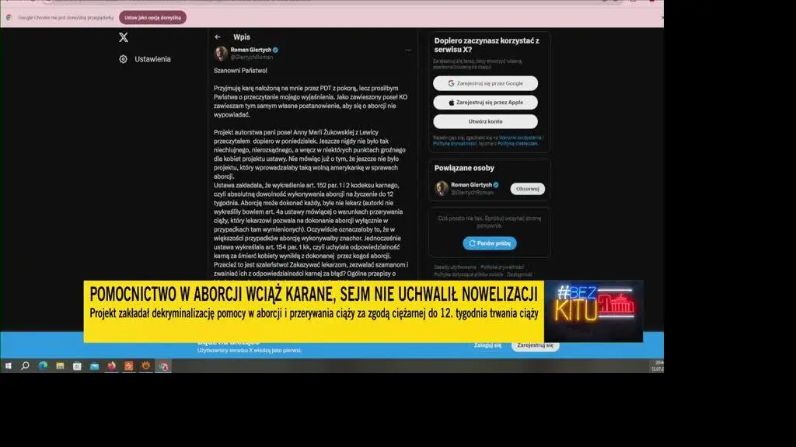Launch Microsoft Edge from the taskbar
Viewport: 796px width, 447px height.
point(43,365)
